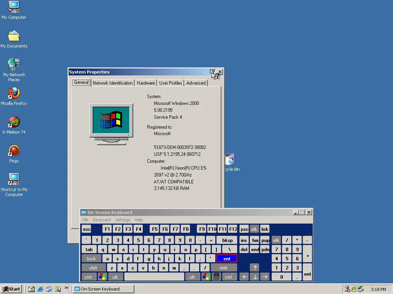Click the System Properties help question button
This screenshot has width=393, height=294.
[x=213, y=72]
